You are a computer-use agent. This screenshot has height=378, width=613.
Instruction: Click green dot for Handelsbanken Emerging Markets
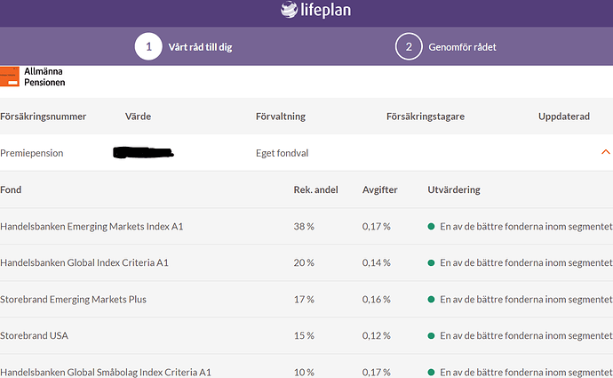pyautogui.click(x=431, y=227)
